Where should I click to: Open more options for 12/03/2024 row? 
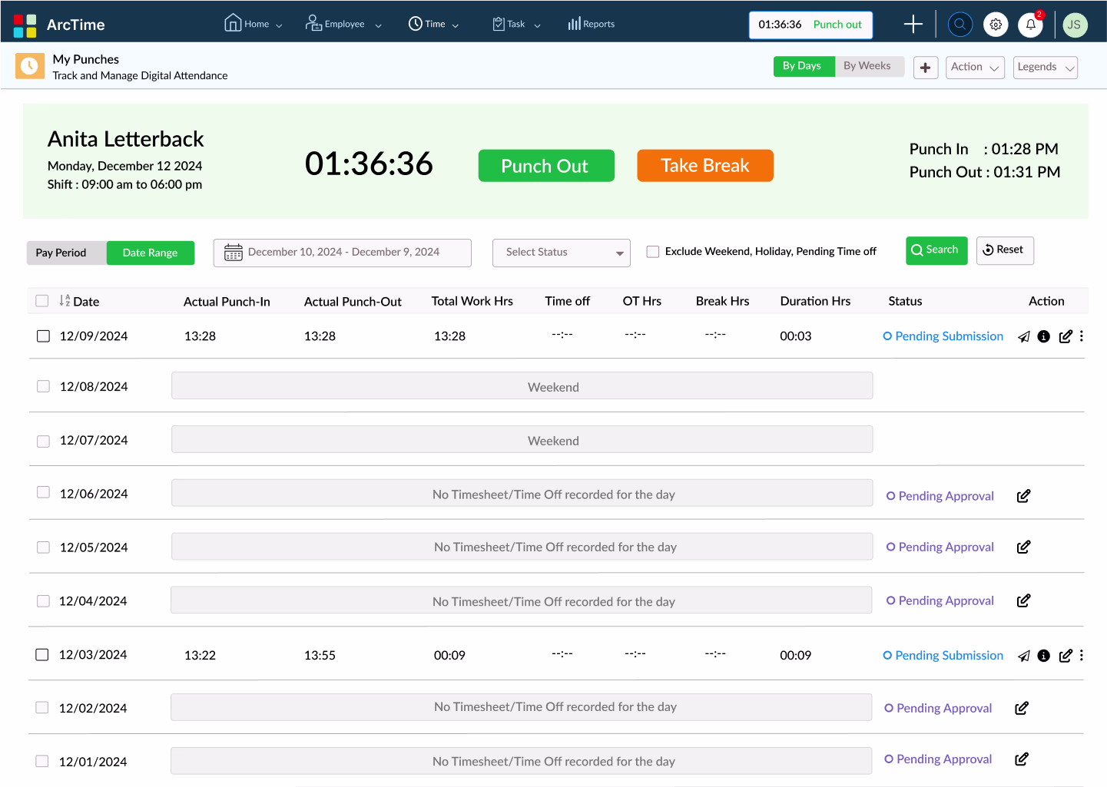point(1081,656)
